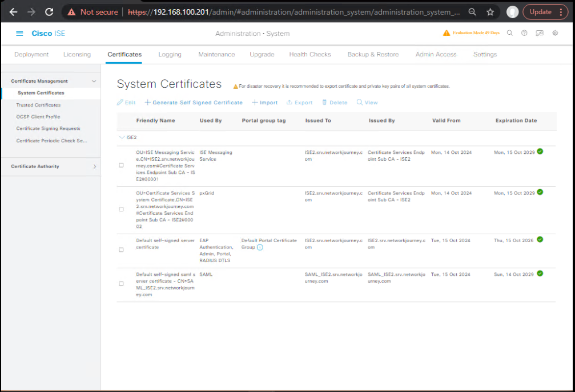This screenshot has width=575, height=392.
Task: Open ISE search magnifier icon
Action: [510, 33]
